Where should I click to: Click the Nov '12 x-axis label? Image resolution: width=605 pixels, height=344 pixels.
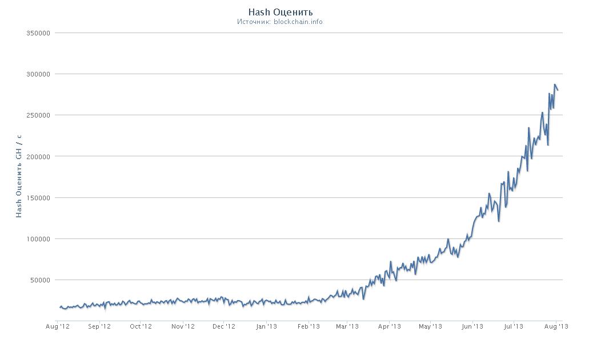coord(183,327)
